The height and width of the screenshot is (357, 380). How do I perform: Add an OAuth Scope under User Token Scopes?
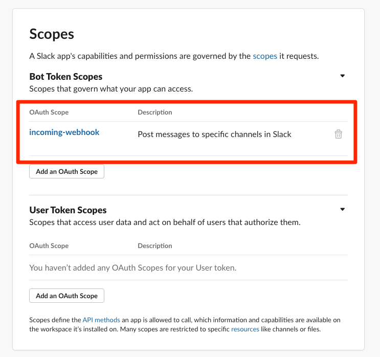point(66,296)
